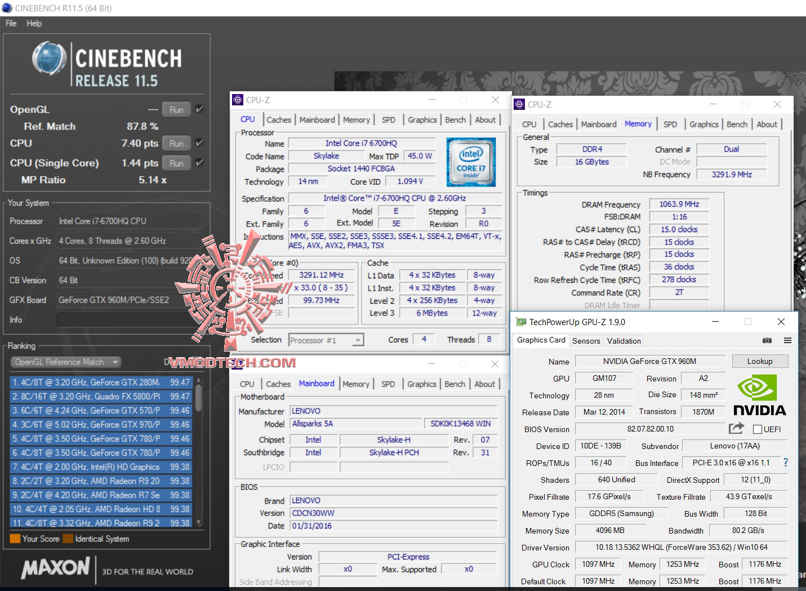This screenshot has width=806, height=591.
Task: Enable the UEFI checkbox in GPU-Z
Action: [x=757, y=429]
